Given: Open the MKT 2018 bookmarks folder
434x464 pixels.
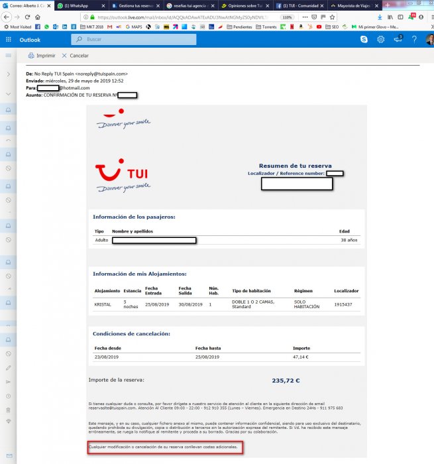Looking at the screenshot, I should click(92, 27).
